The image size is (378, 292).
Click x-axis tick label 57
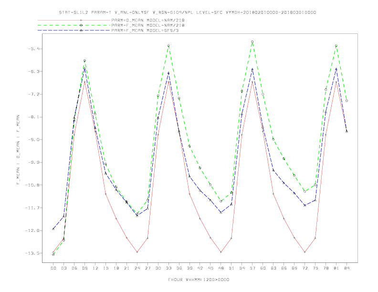[252, 268]
